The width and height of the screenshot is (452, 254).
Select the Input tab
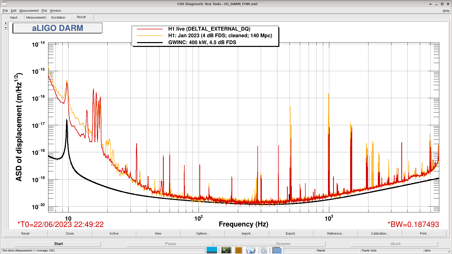click(14, 18)
